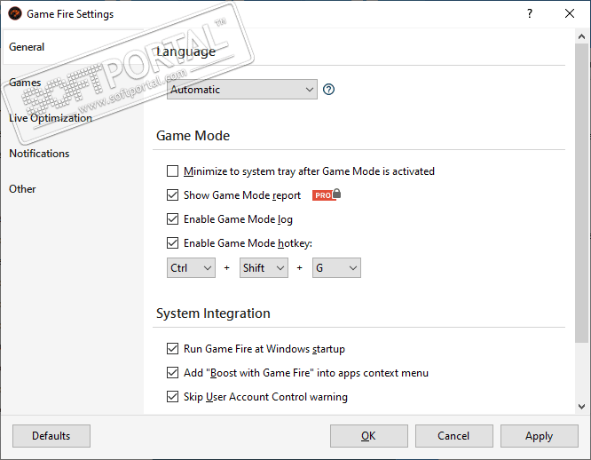Select the Other settings section
The width and height of the screenshot is (591, 460).
(x=23, y=189)
